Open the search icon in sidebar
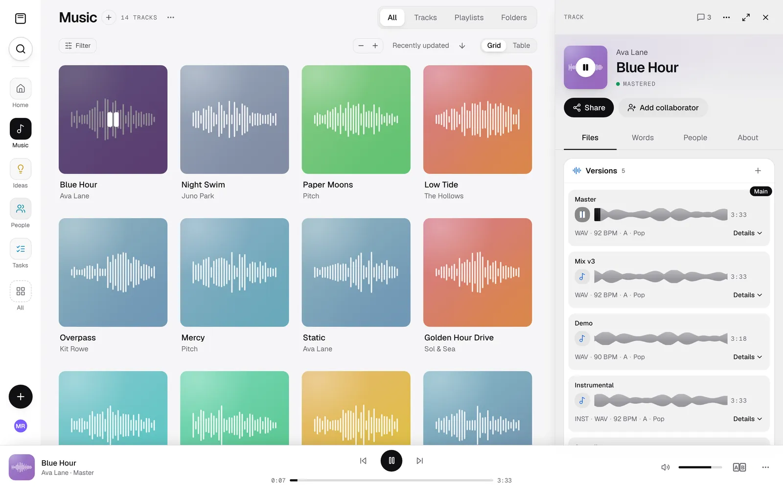 pyautogui.click(x=21, y=49)
